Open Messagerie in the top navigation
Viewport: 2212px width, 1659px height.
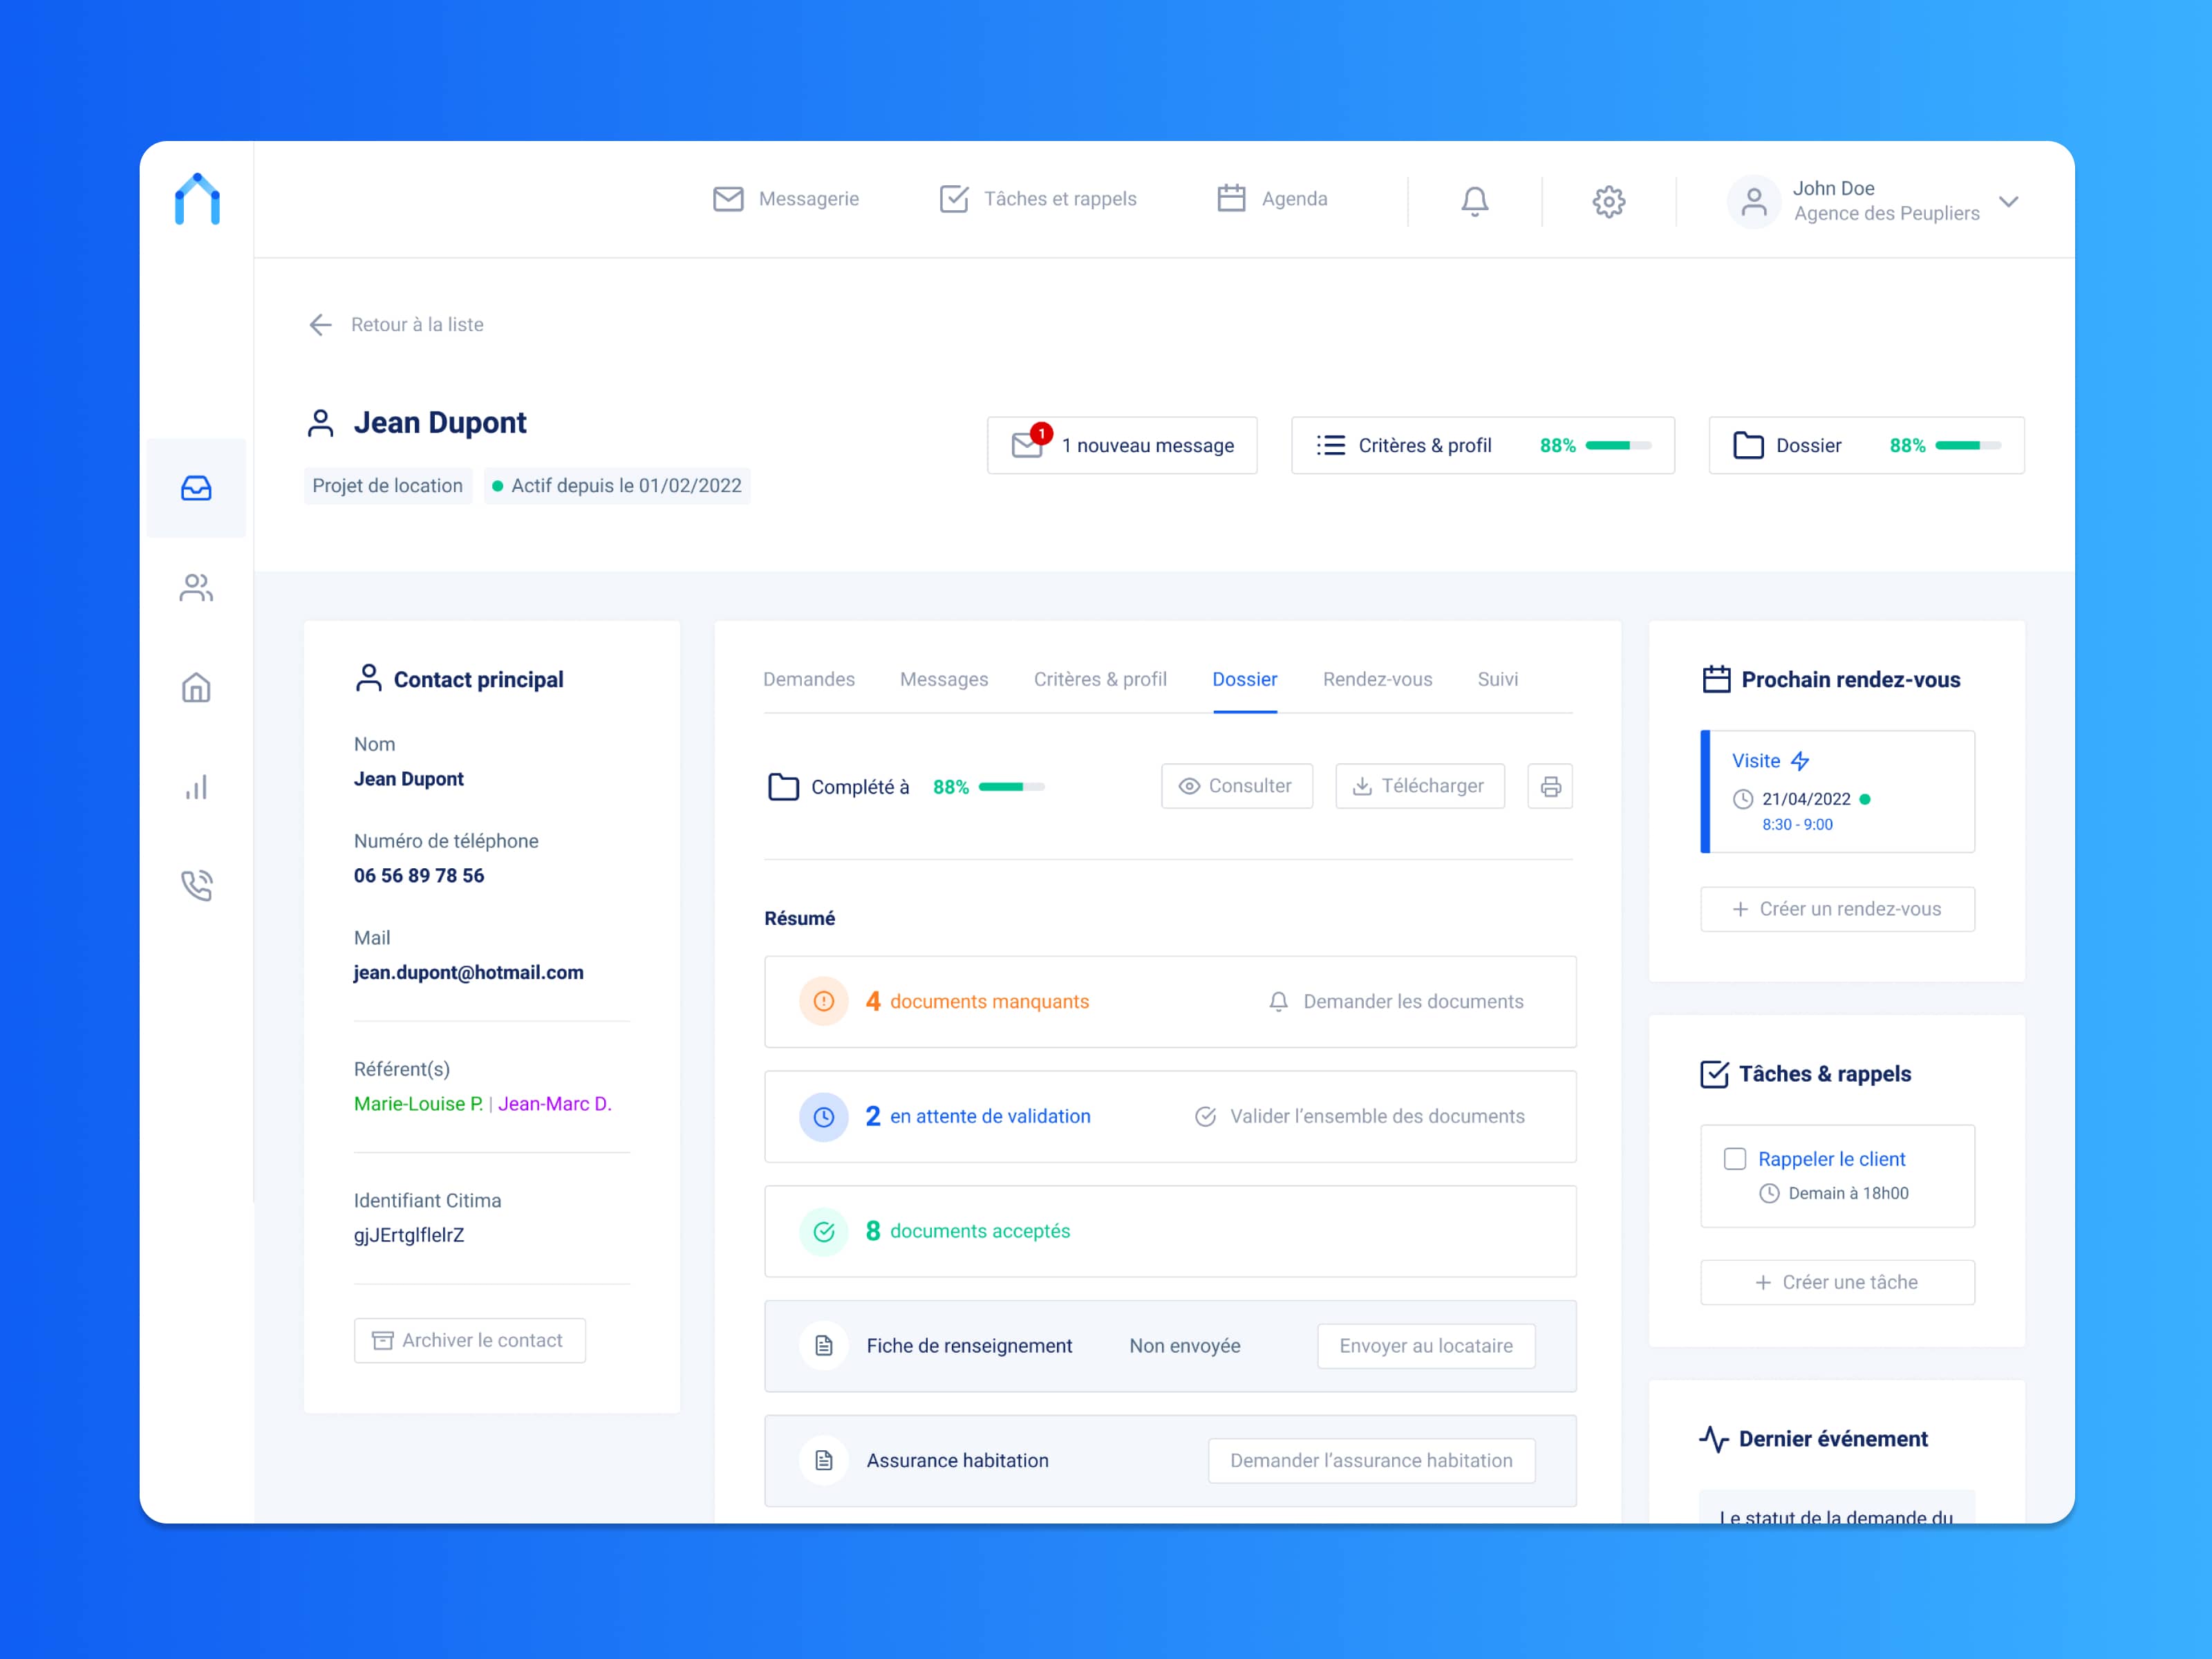tap(786, 199)
